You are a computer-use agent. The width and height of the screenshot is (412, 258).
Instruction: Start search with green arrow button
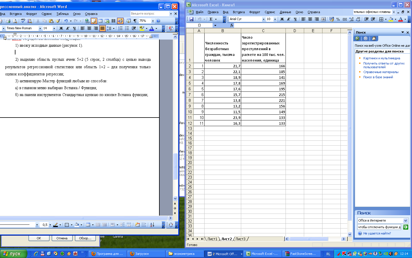pos(405,227)
